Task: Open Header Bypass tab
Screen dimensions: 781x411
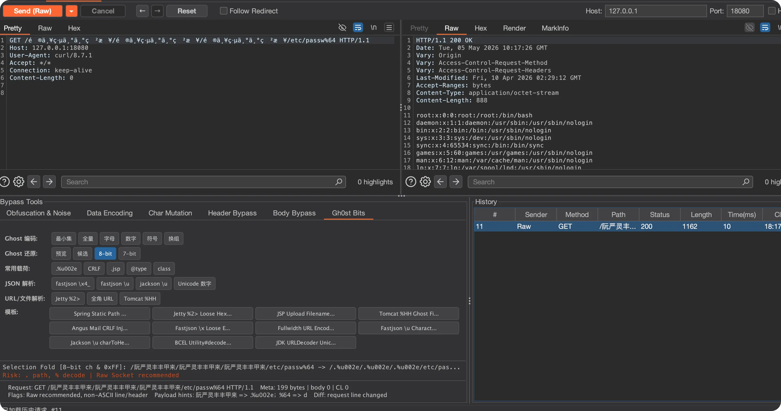Action: 232,213
